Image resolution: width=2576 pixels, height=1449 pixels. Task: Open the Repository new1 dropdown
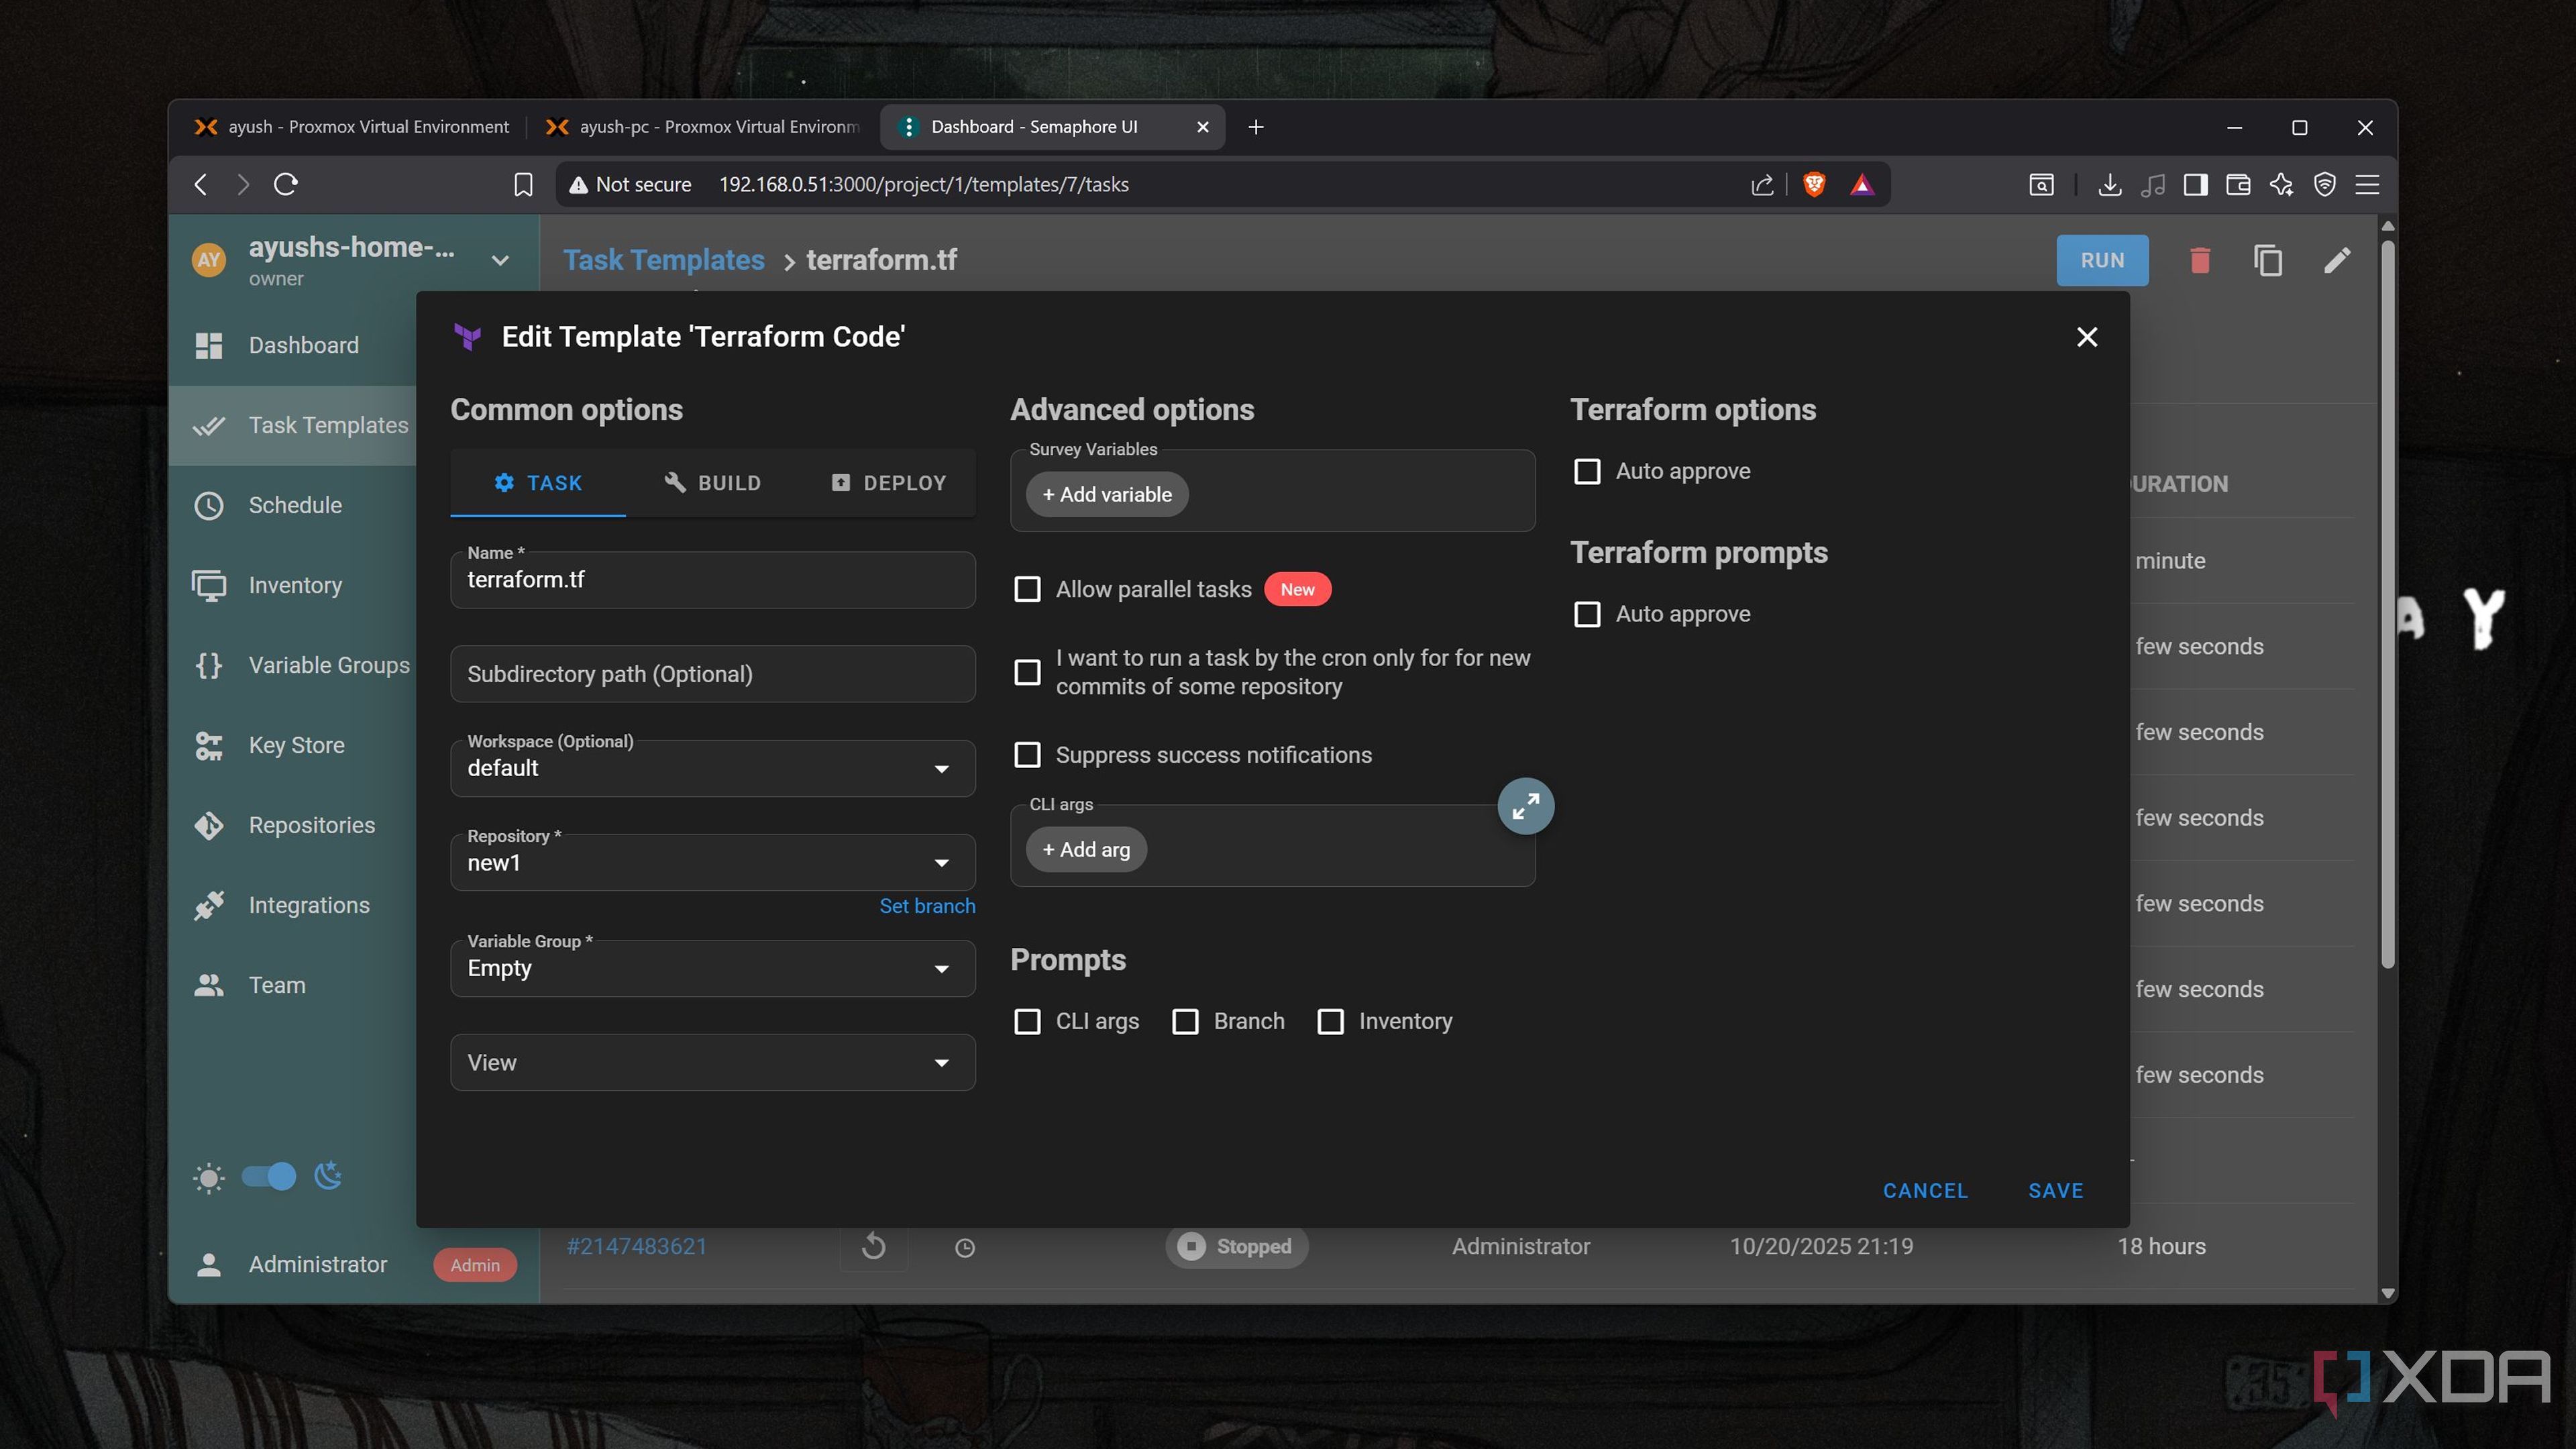(x=712, y=862)
